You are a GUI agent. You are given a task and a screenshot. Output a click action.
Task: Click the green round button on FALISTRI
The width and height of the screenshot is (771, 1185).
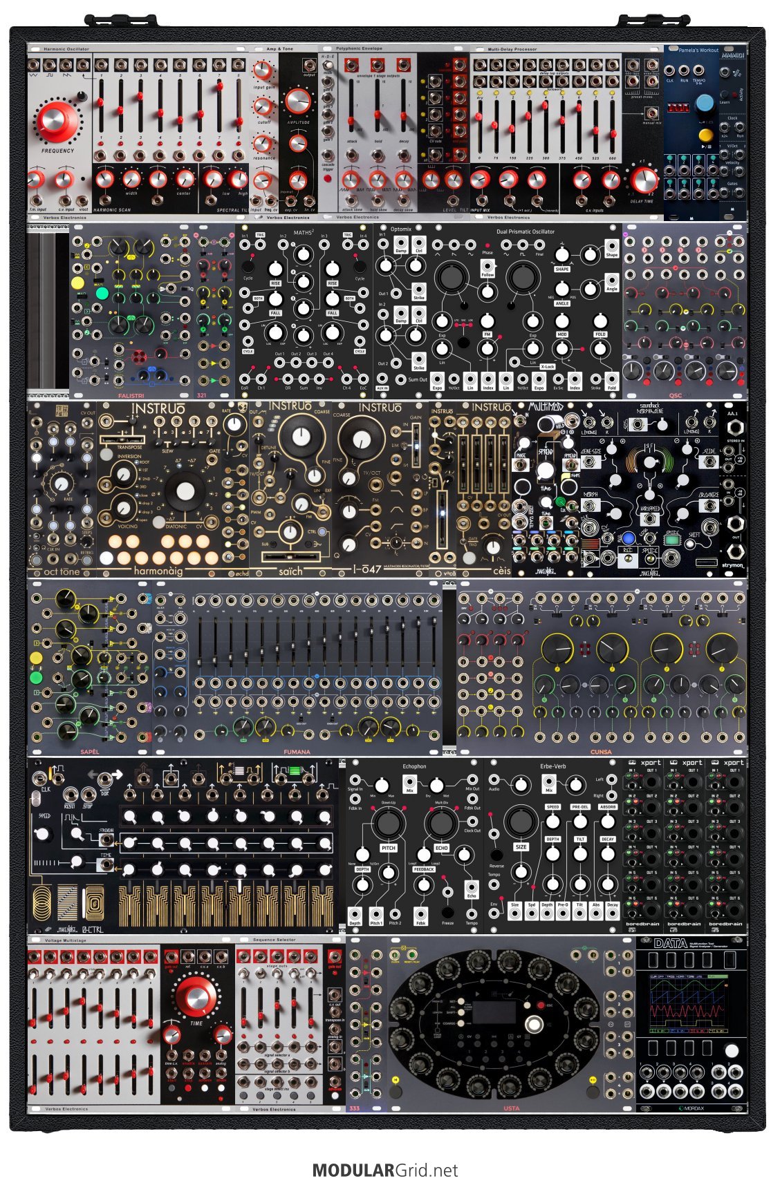102,293
